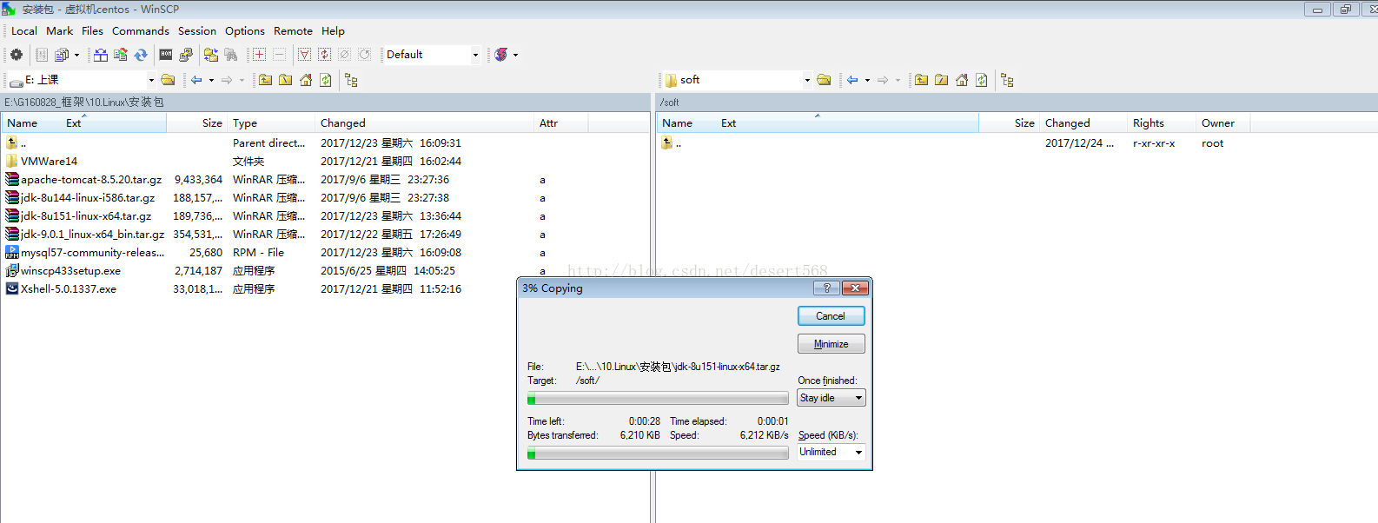Screen dimensions: 1378x523
Task: Open the Options menu
Action: (245, 30)
